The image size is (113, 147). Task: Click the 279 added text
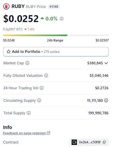pyautogui.click(x=52, y=52)
